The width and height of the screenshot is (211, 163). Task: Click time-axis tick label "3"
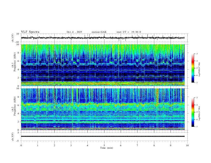(71, 145)
